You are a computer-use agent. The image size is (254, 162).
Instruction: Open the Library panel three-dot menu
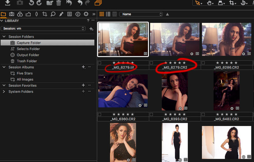point(93,20)
